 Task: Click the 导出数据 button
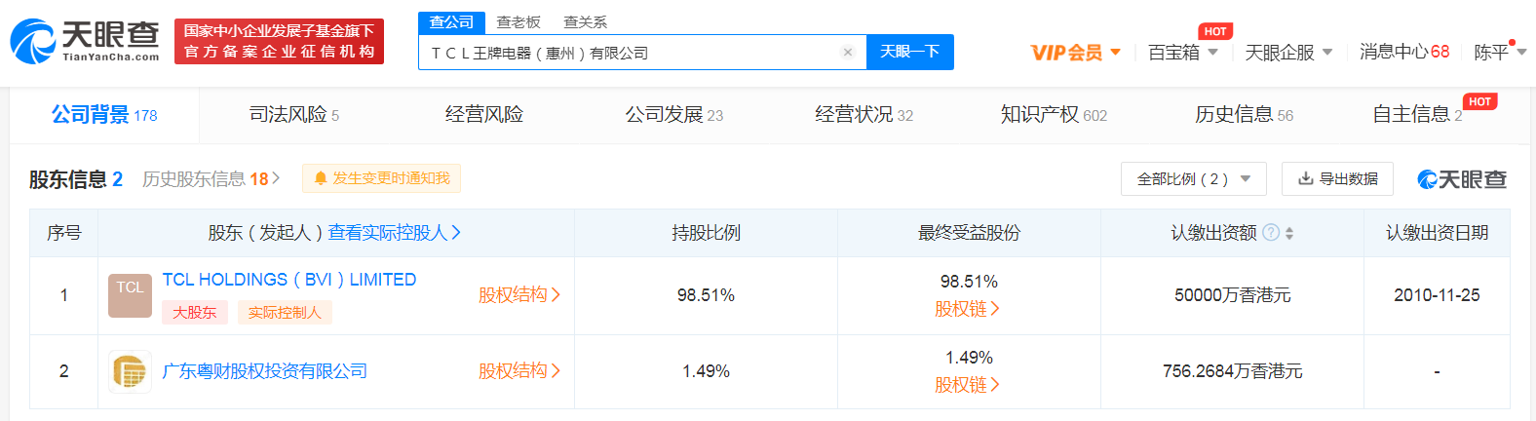click(1337, 179)
